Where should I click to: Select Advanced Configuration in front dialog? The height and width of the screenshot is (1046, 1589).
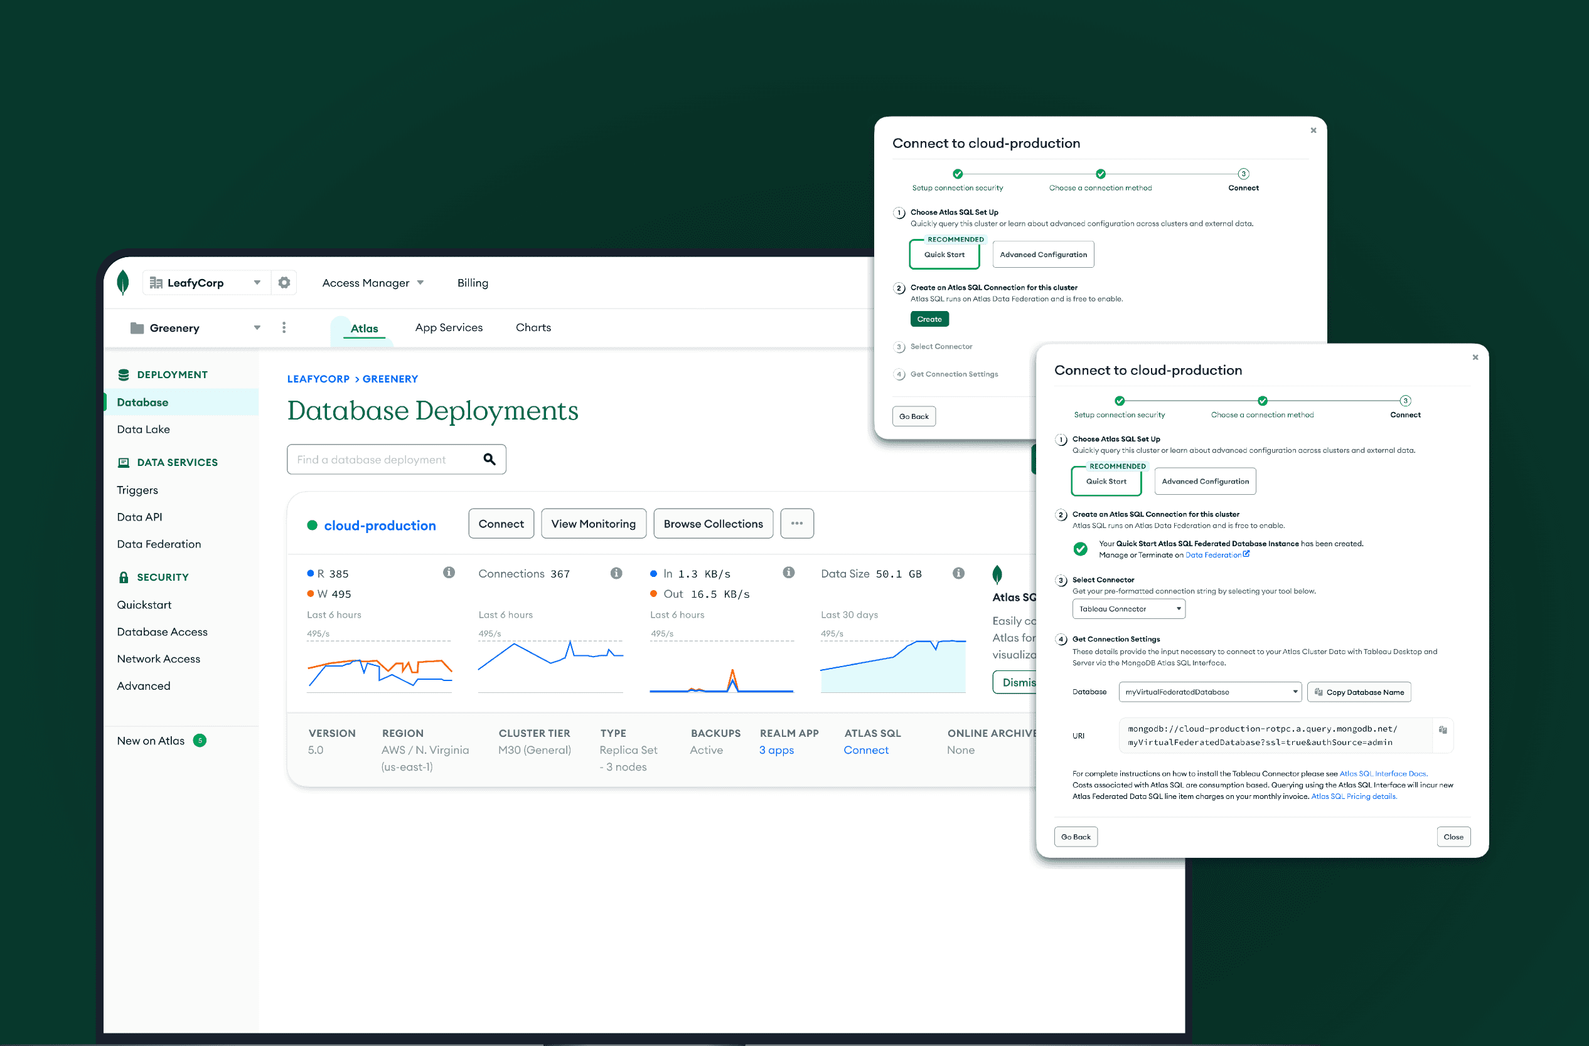(x=1204, y=482)
